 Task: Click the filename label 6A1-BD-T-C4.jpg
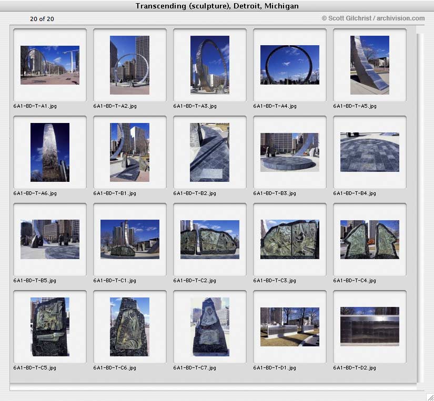point(355,281)
